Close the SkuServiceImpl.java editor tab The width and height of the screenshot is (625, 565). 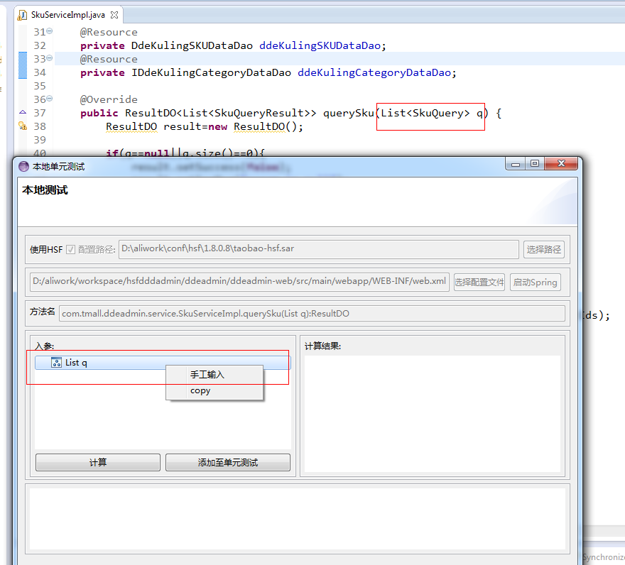point(114,15)
